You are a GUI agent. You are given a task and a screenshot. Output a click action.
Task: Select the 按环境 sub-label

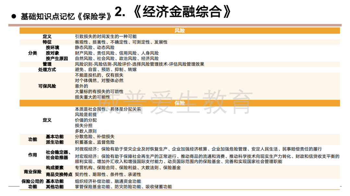pyautogui.click(x=52, y=48)
